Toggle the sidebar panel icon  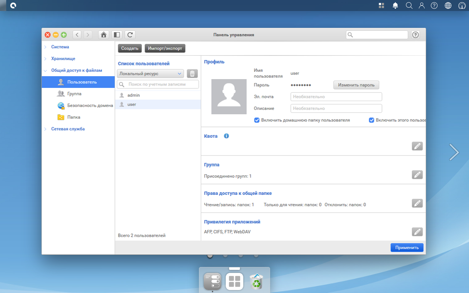[117, 35]
